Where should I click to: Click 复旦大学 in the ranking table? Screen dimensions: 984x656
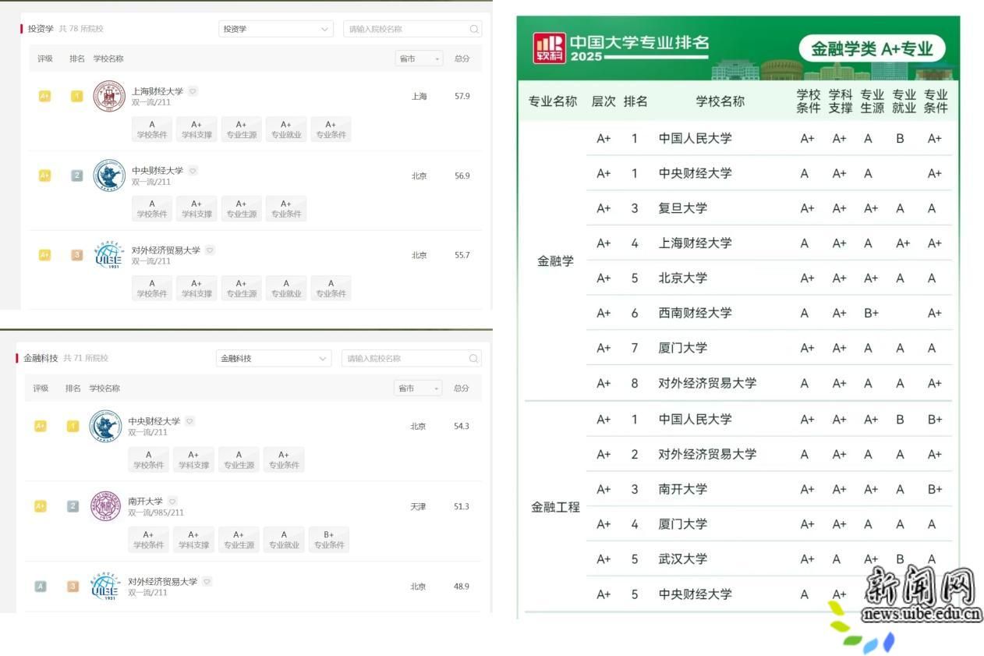[x=683, y=208]
